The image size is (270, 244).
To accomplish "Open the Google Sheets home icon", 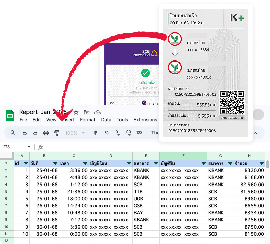I will coord(10,115).
